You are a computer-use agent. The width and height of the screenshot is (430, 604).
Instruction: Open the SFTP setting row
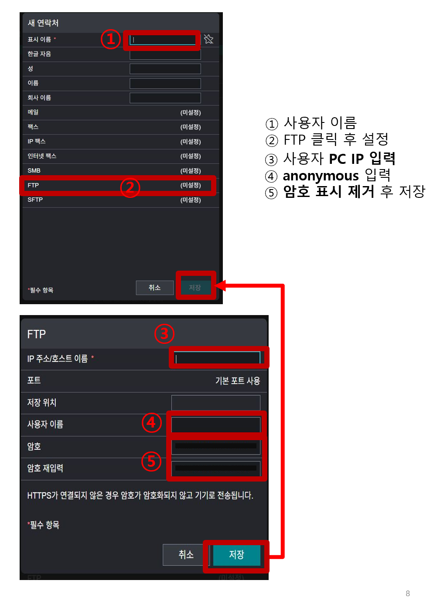tap(121, 200)
